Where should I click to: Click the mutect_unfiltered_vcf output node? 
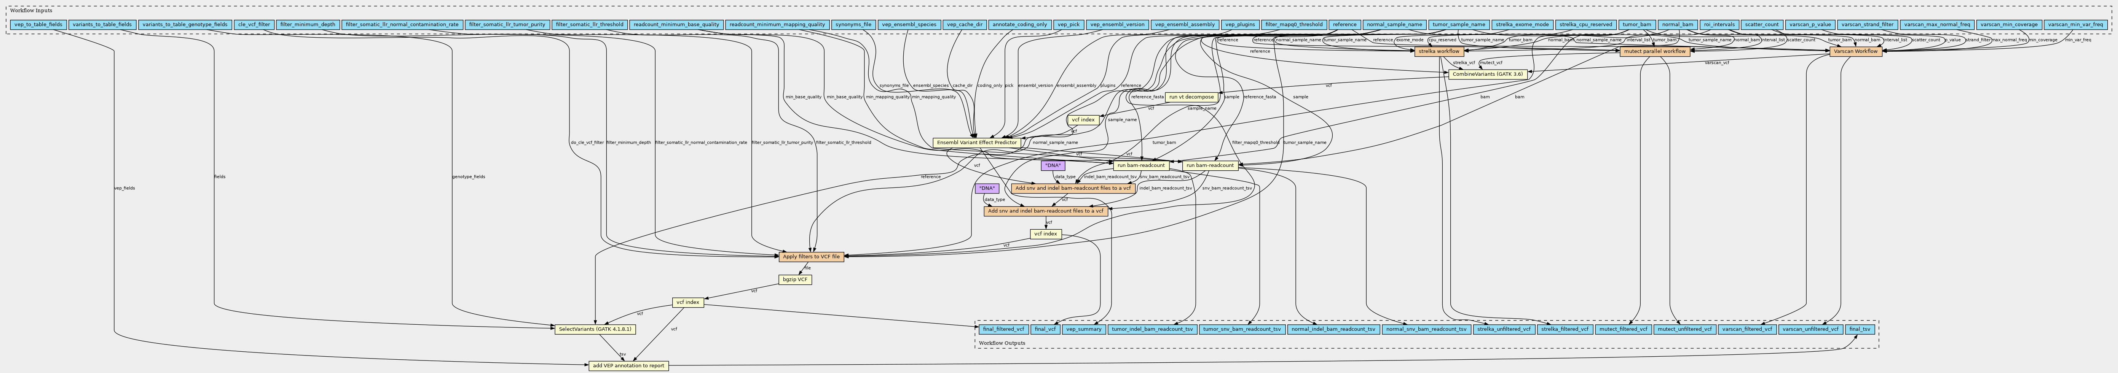coord(1685,329)
